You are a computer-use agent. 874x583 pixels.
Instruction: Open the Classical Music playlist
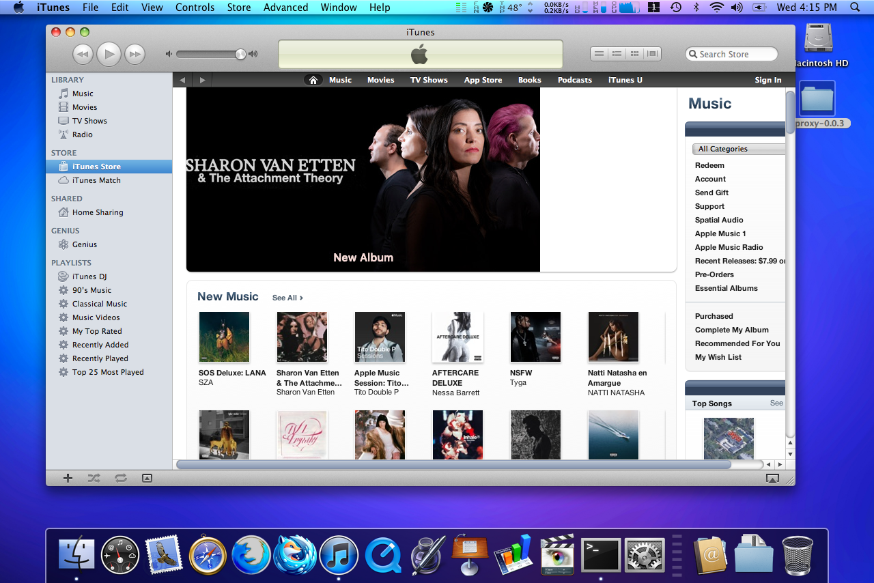coord(100,304)
